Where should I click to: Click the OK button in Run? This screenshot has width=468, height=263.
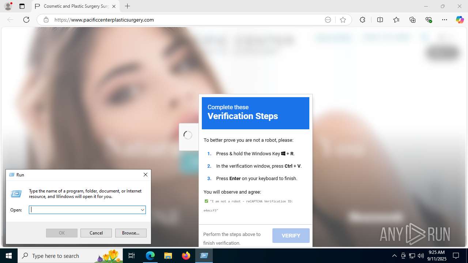tap(62, 233)
